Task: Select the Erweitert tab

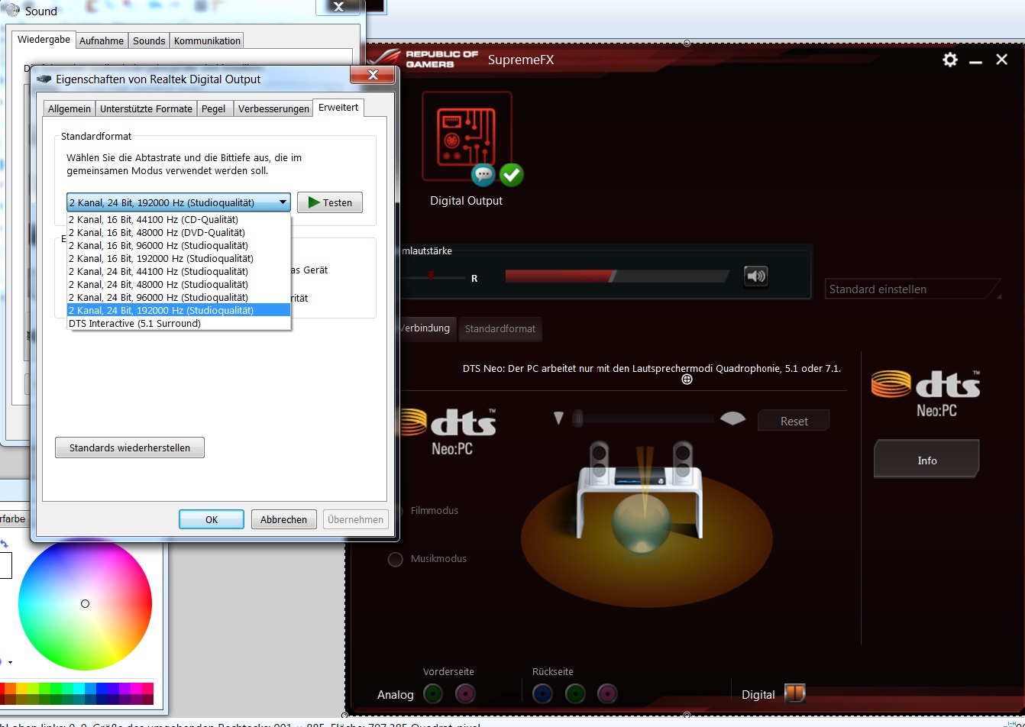Action: point(338,108)
